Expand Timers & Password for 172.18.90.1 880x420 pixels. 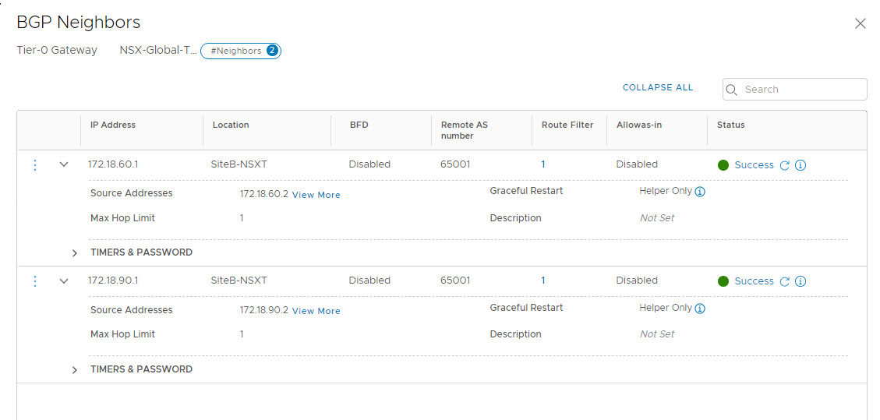pos(75,370)
